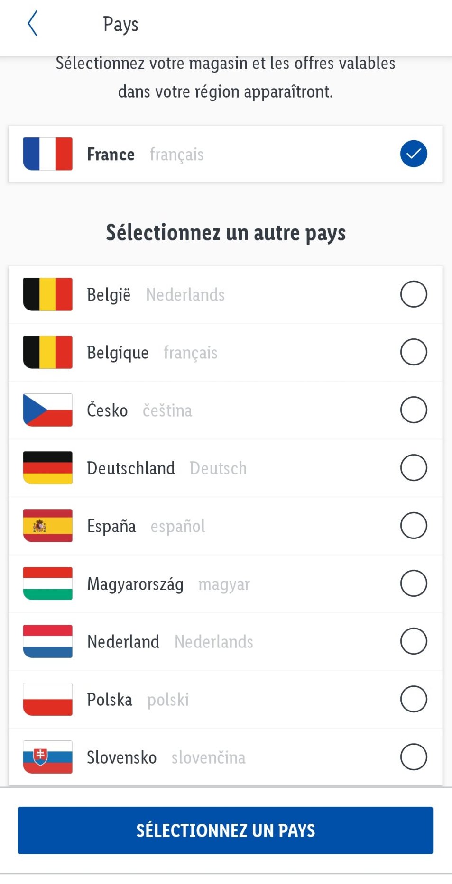Tap the España country label

[111, 526]
